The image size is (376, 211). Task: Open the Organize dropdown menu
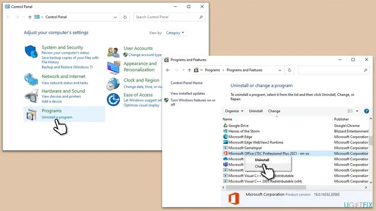click(x=234, y=111)
